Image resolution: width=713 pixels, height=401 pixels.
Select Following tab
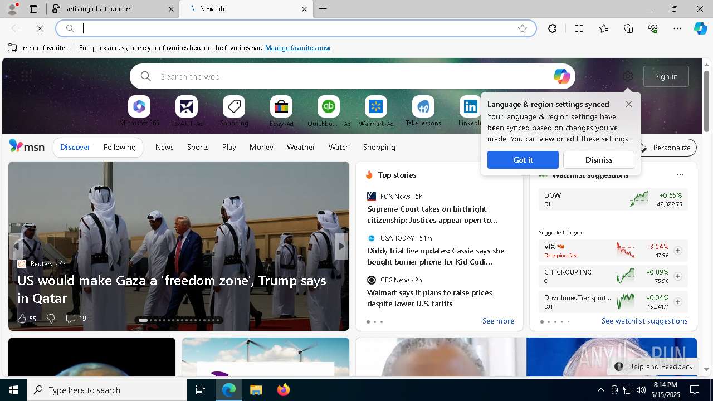pyautogui.click(x=119, y=147)
